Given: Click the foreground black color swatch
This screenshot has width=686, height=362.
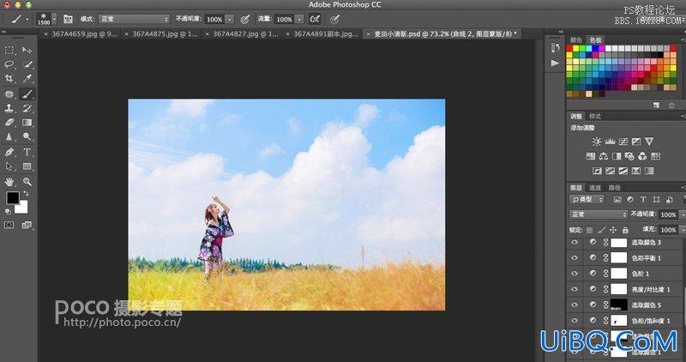Looking at the screenshot, I should click(12, 198).
